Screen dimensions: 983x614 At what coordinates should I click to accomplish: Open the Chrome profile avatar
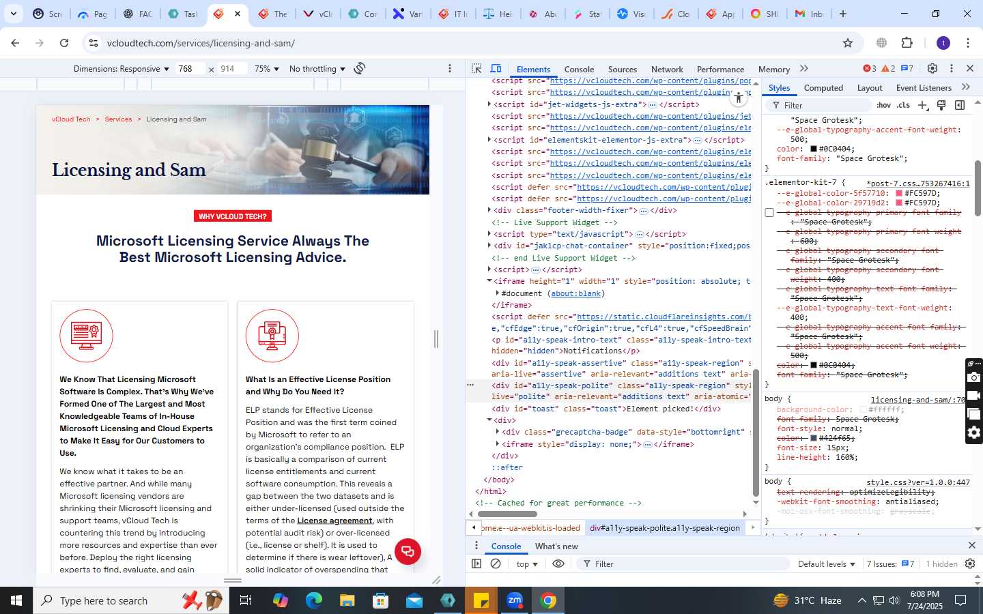tap(943, 43)
